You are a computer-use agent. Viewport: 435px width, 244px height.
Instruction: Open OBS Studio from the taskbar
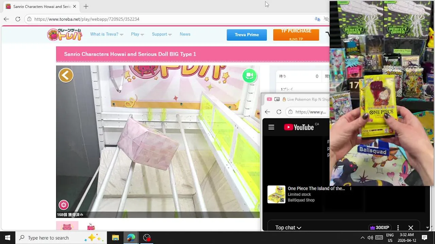(147, 238)
